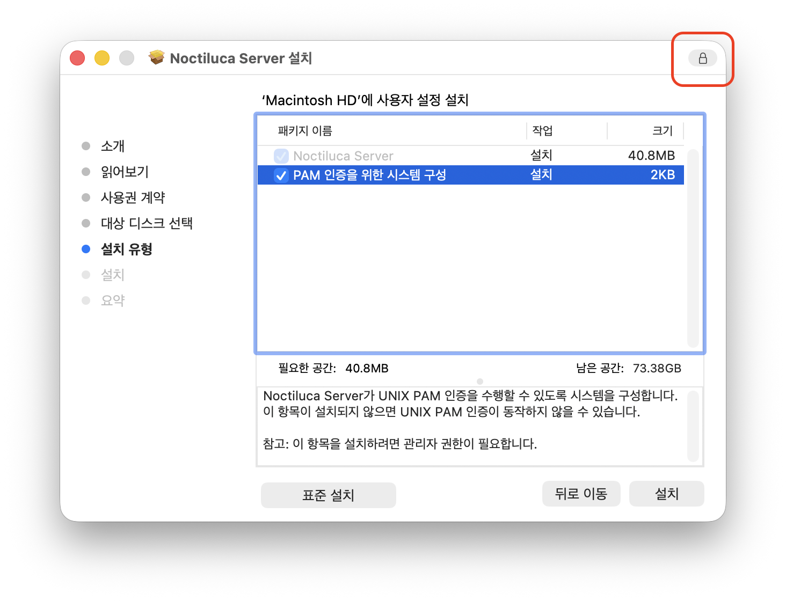This screenshot has width=786, height=601.
Task: Click the 표준 설치 button
Action: coord(328,494)
